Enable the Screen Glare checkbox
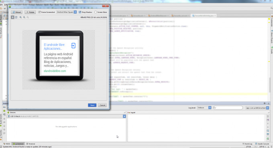 [96, 12]
